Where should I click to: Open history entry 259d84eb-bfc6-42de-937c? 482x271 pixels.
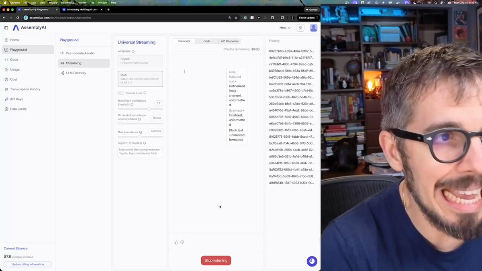point(292,104)
